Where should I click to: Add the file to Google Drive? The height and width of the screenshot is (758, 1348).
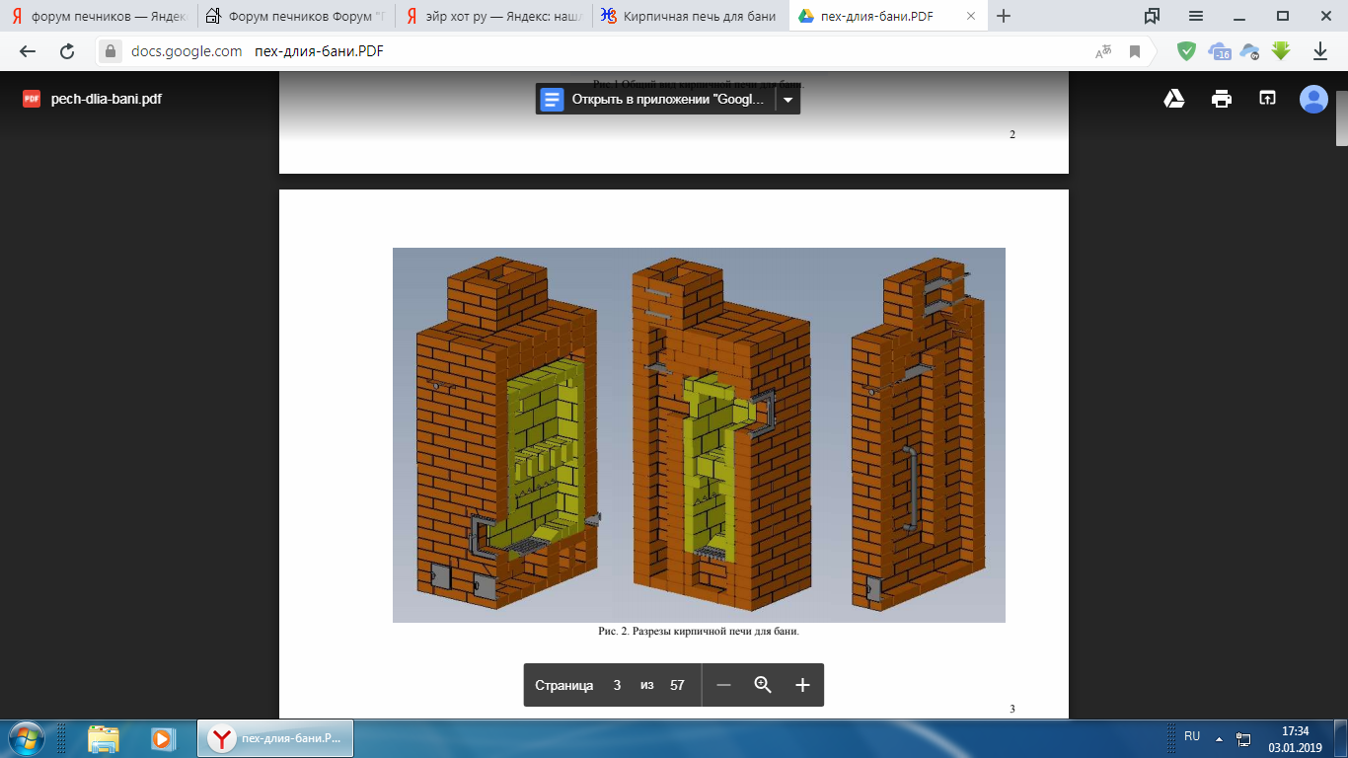point(1173,99)
